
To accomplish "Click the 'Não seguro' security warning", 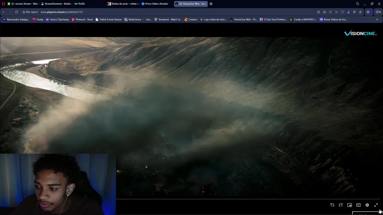I will (30, 12).
